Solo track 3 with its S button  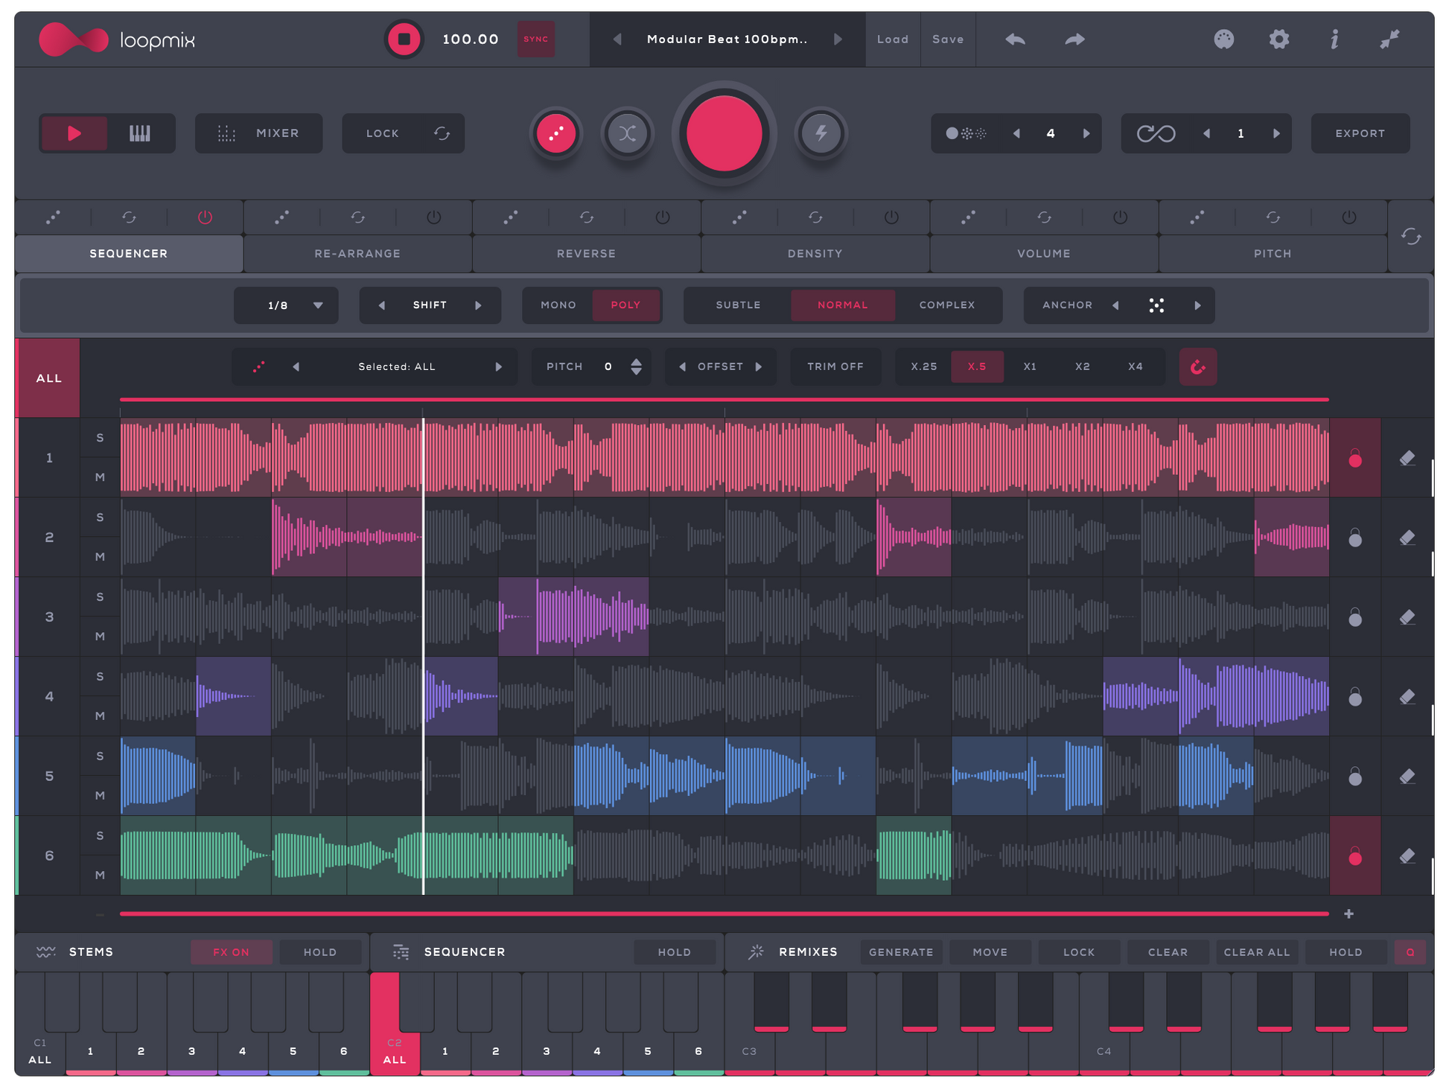click(99, 596)
